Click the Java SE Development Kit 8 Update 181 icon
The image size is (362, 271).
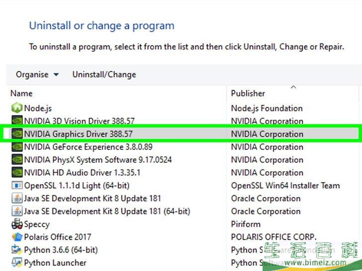point(17,199)
